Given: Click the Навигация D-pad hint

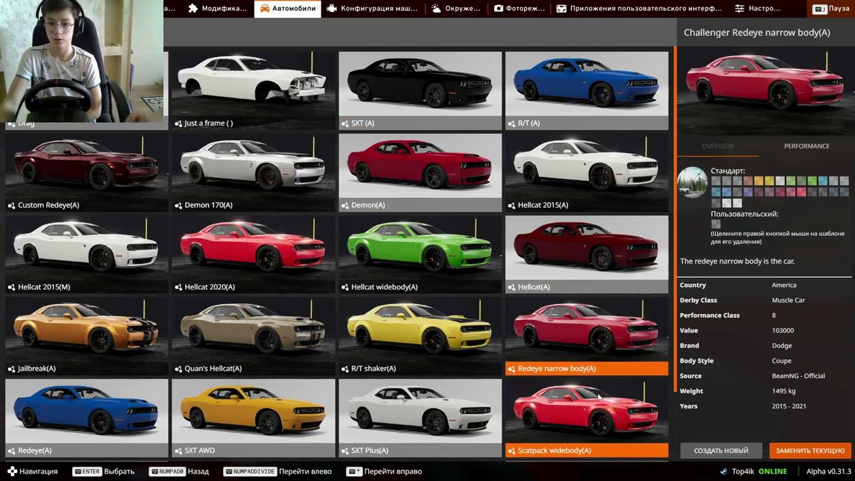Looking at the screenshot, I should click(31, 472).
